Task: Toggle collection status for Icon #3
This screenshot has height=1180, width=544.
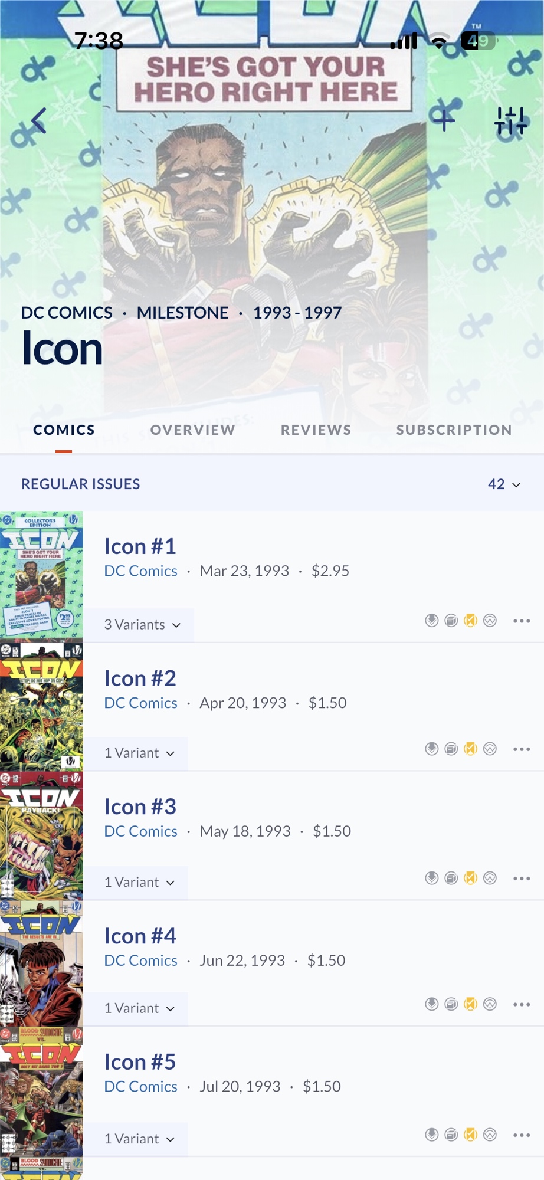Action: pos(451,879)
